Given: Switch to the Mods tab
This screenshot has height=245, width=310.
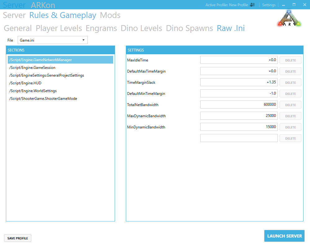Looking at the screenshot, I should pos(110,15).
